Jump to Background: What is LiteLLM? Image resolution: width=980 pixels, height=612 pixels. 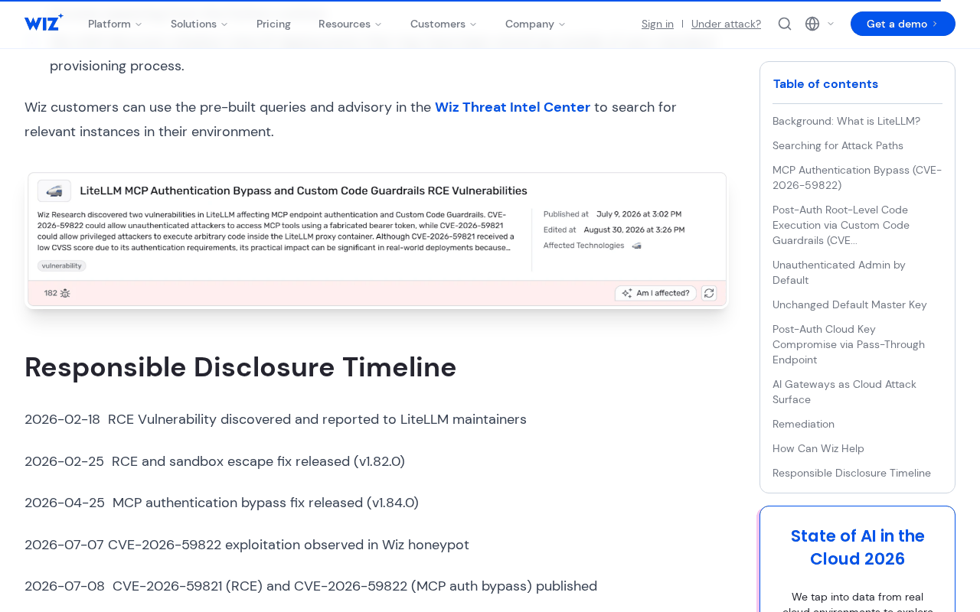[846, 121]
